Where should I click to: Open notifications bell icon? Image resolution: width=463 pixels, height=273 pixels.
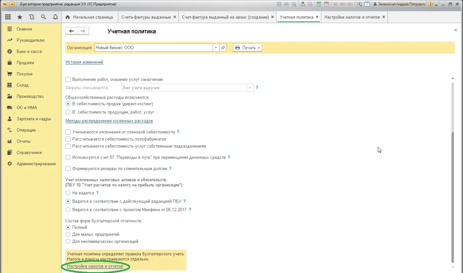55,17
